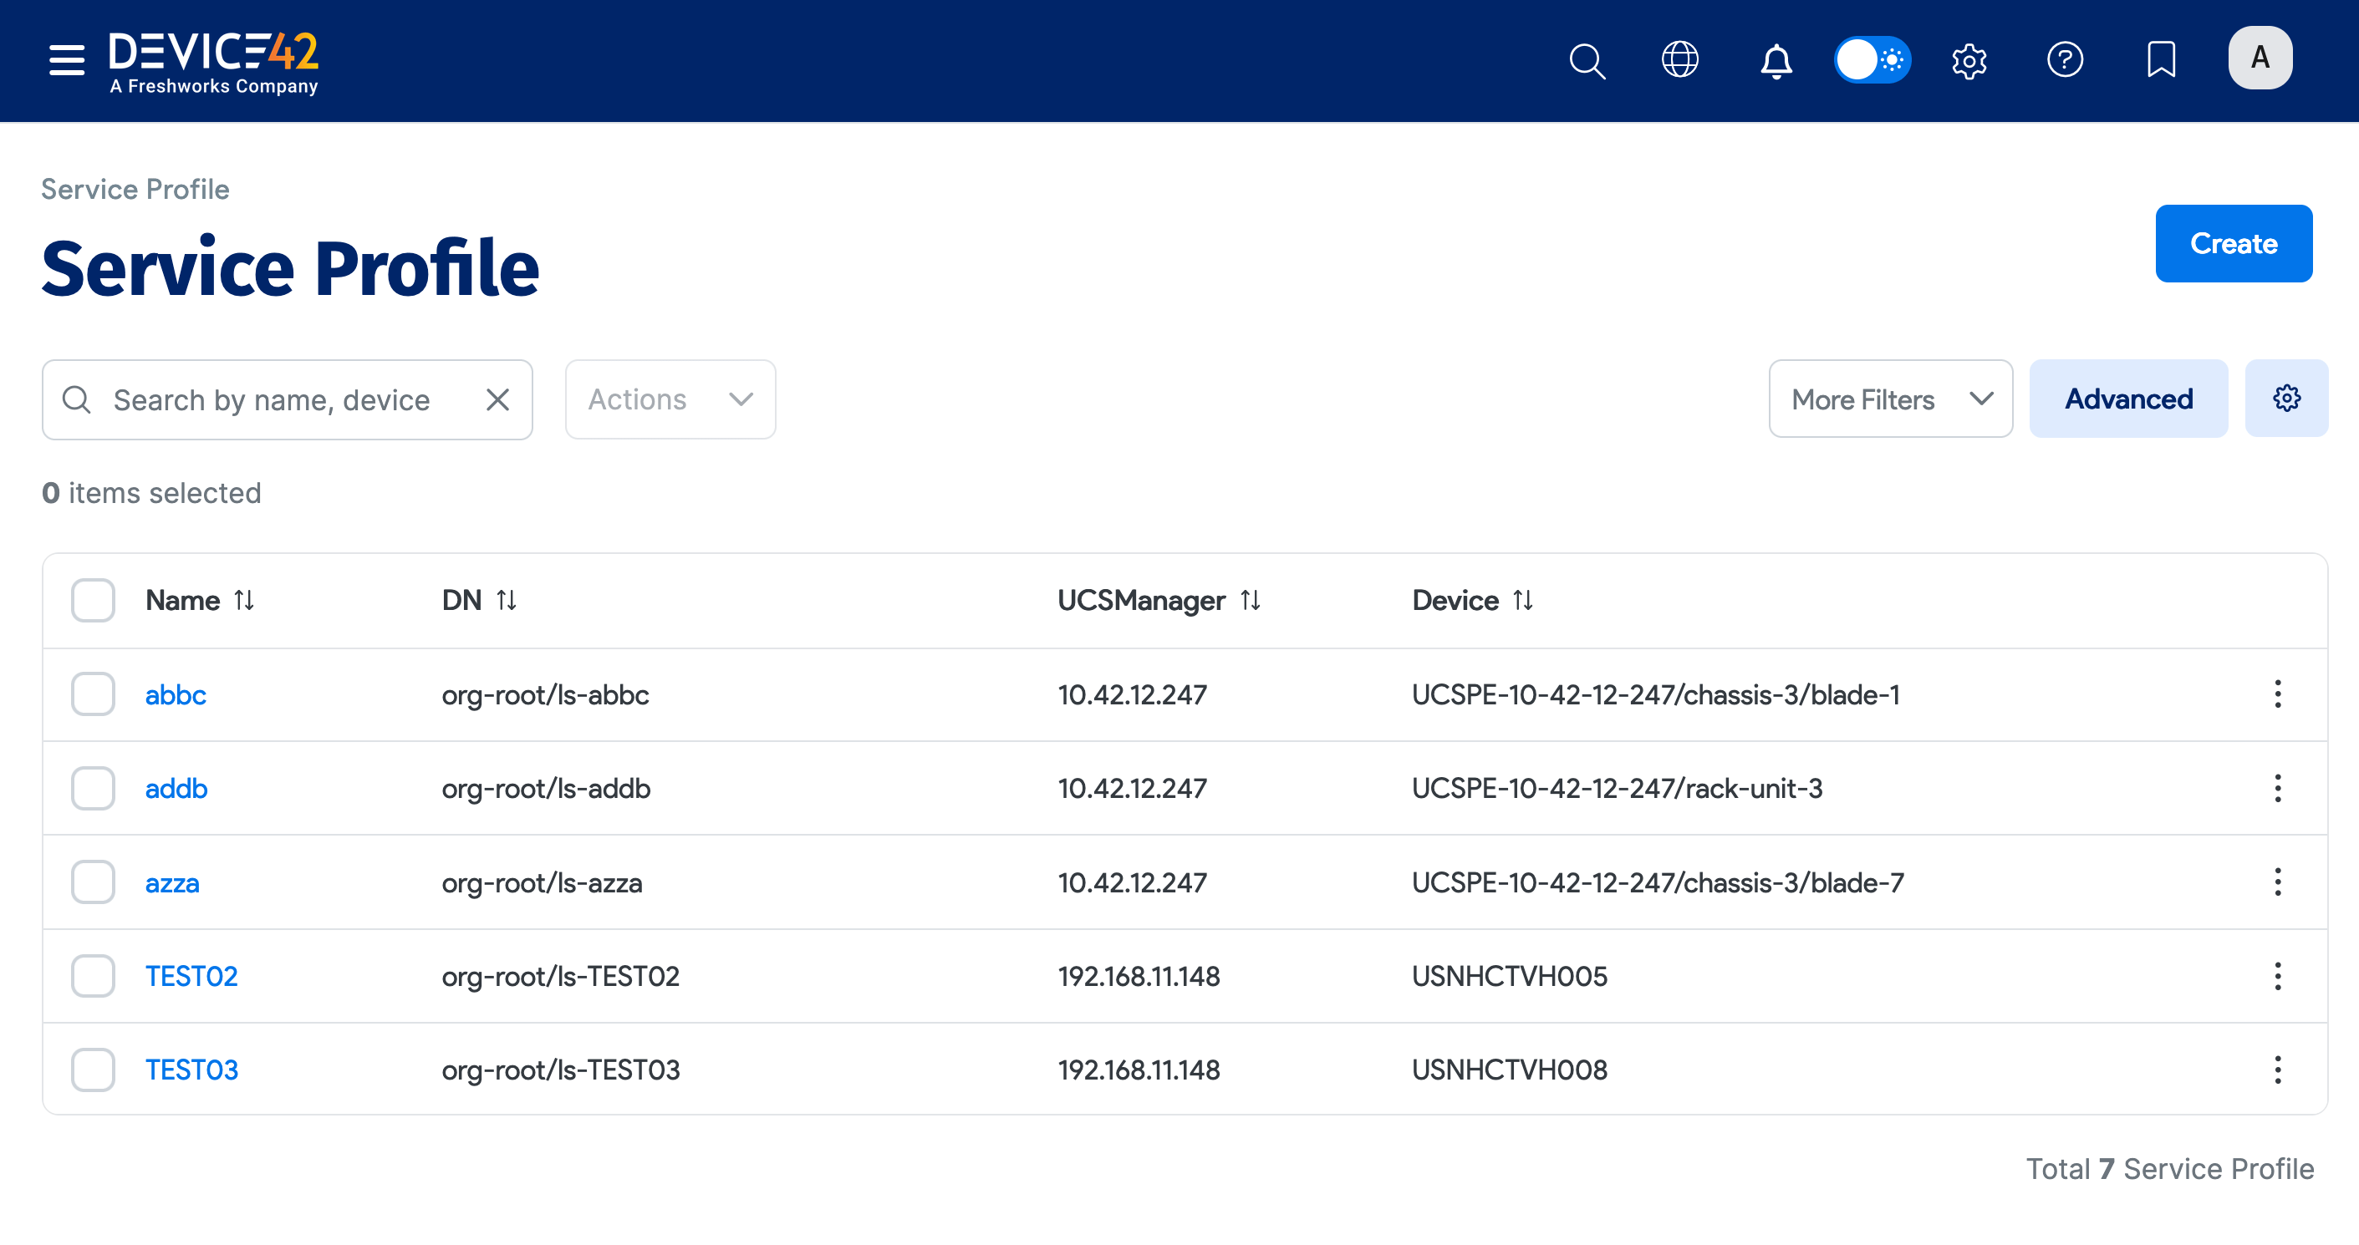The height and width of the screenshot is (1245, 2359).
Task: Open the addb service profile link
Action: pos(176,788)
